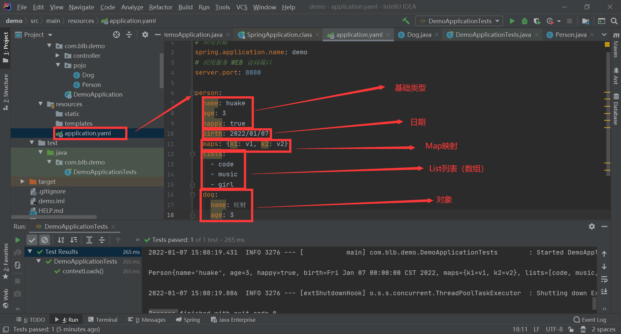Screen dimensions: 621x334
Task: Expand the controller package
Action: (58, 56)
